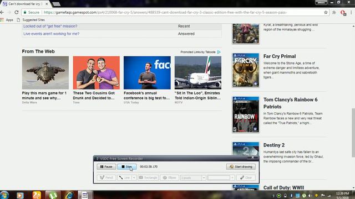
Task: Open the Emirates airplane ad thumbnail
Action: click(198, 72)
